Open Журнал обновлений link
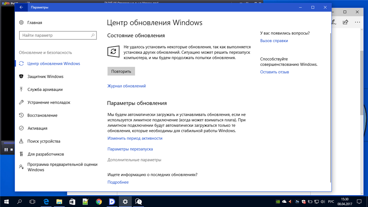This screenshot has width=368, height=207. coord(126,86)
